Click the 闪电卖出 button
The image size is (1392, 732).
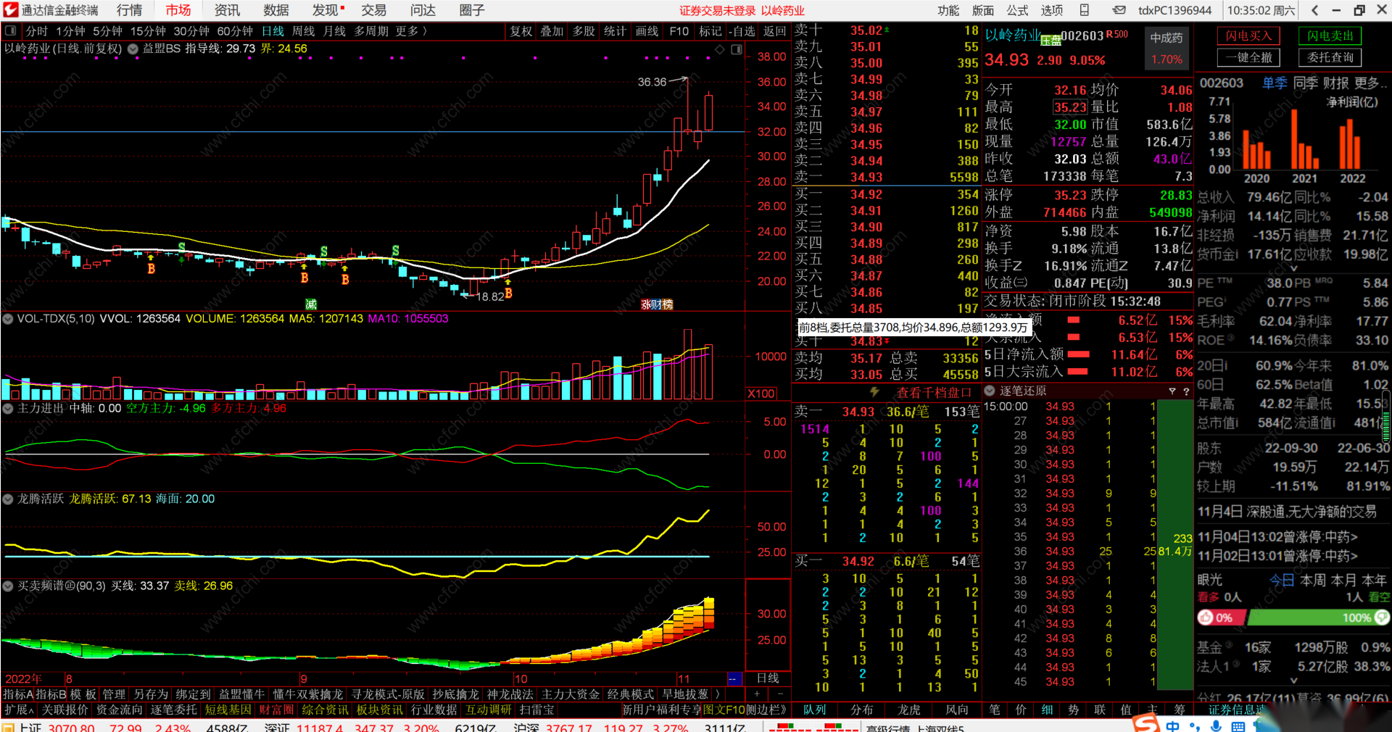tap(1330, 36)
